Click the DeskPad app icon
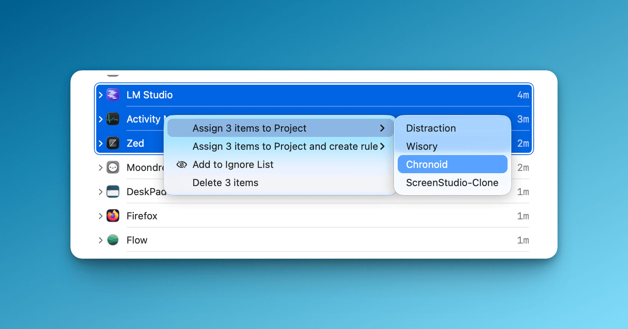 113,192
